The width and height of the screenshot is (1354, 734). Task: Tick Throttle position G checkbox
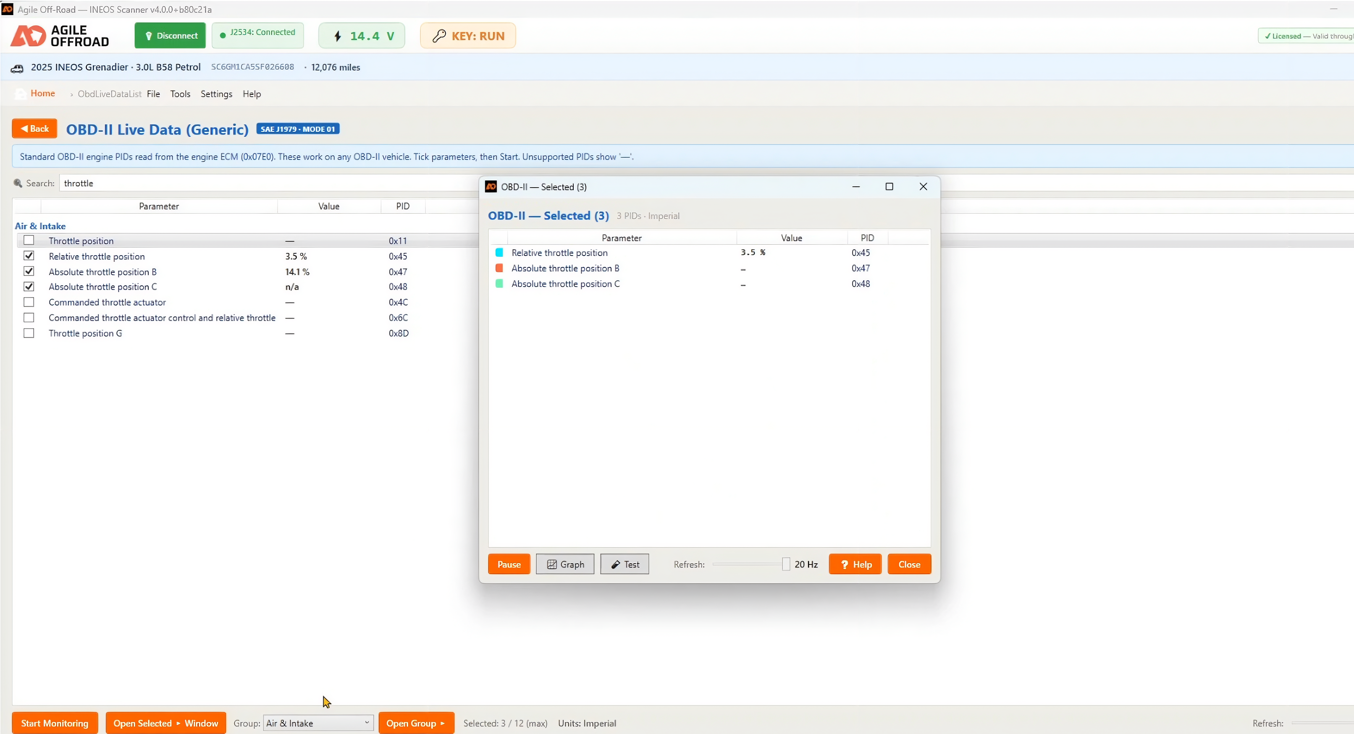point(29,333)
